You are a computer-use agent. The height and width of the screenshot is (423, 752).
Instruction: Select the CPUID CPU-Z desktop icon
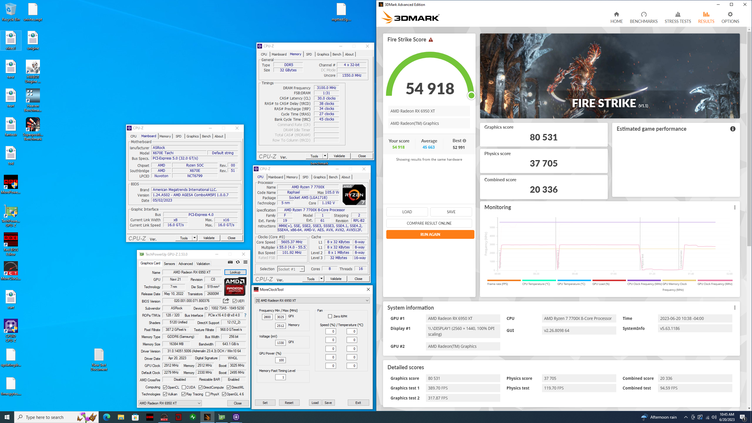(x=11, y=330)
